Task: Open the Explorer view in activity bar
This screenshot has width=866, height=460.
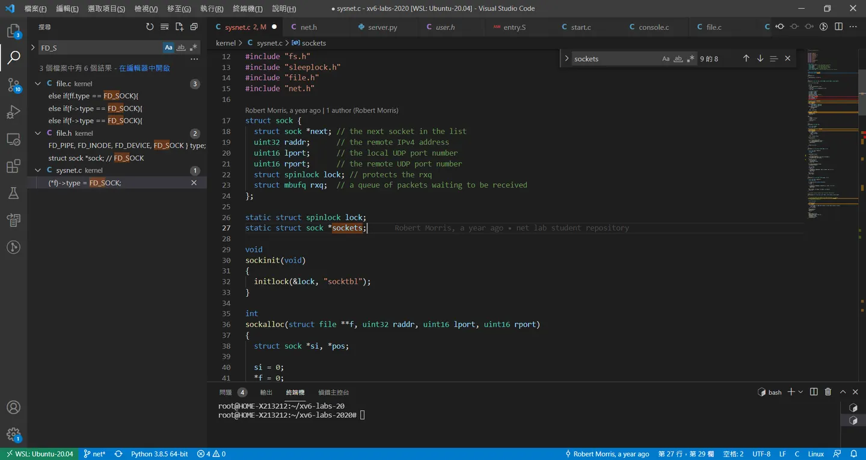Action: coord(13,31)
